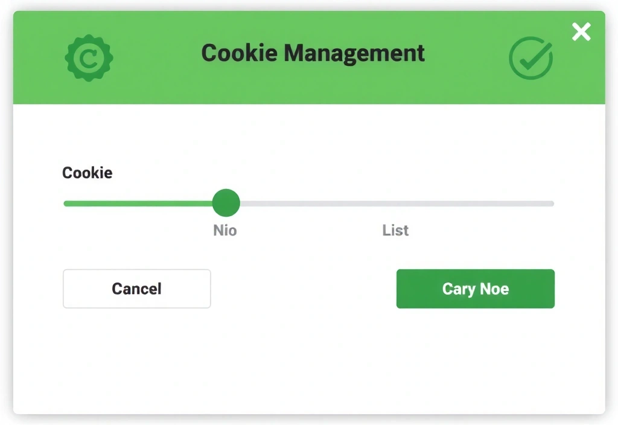Click the scalloped badge left of the title
618x425 pixels.
89,57
